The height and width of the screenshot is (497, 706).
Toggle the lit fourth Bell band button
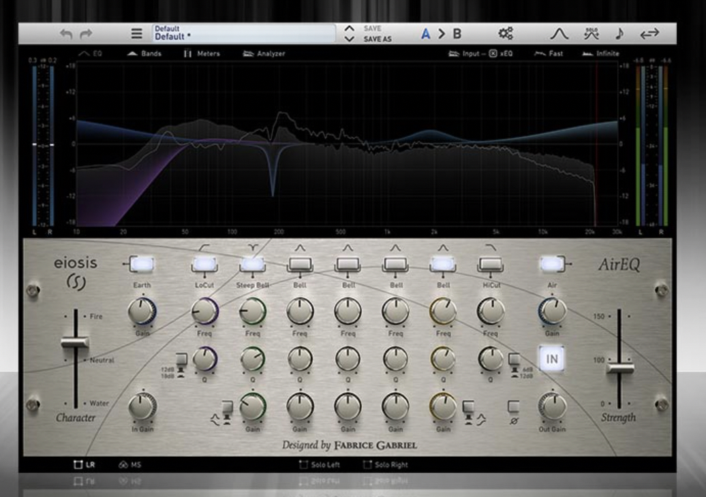443,264
